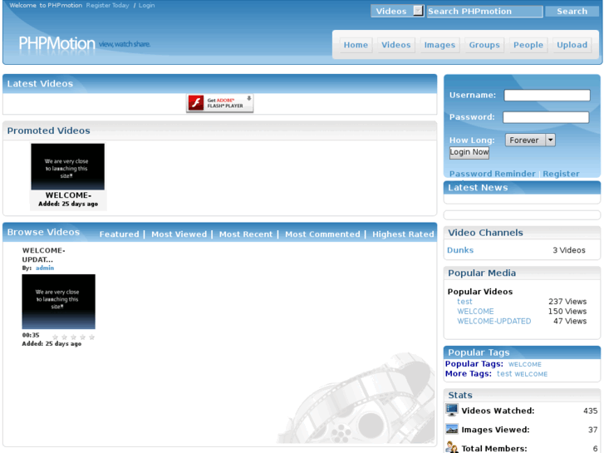Image resolution: width=604 pixels, height=453 pixels.
Task: Click the Images Viewed picture icon
Action: click(451, 429)
